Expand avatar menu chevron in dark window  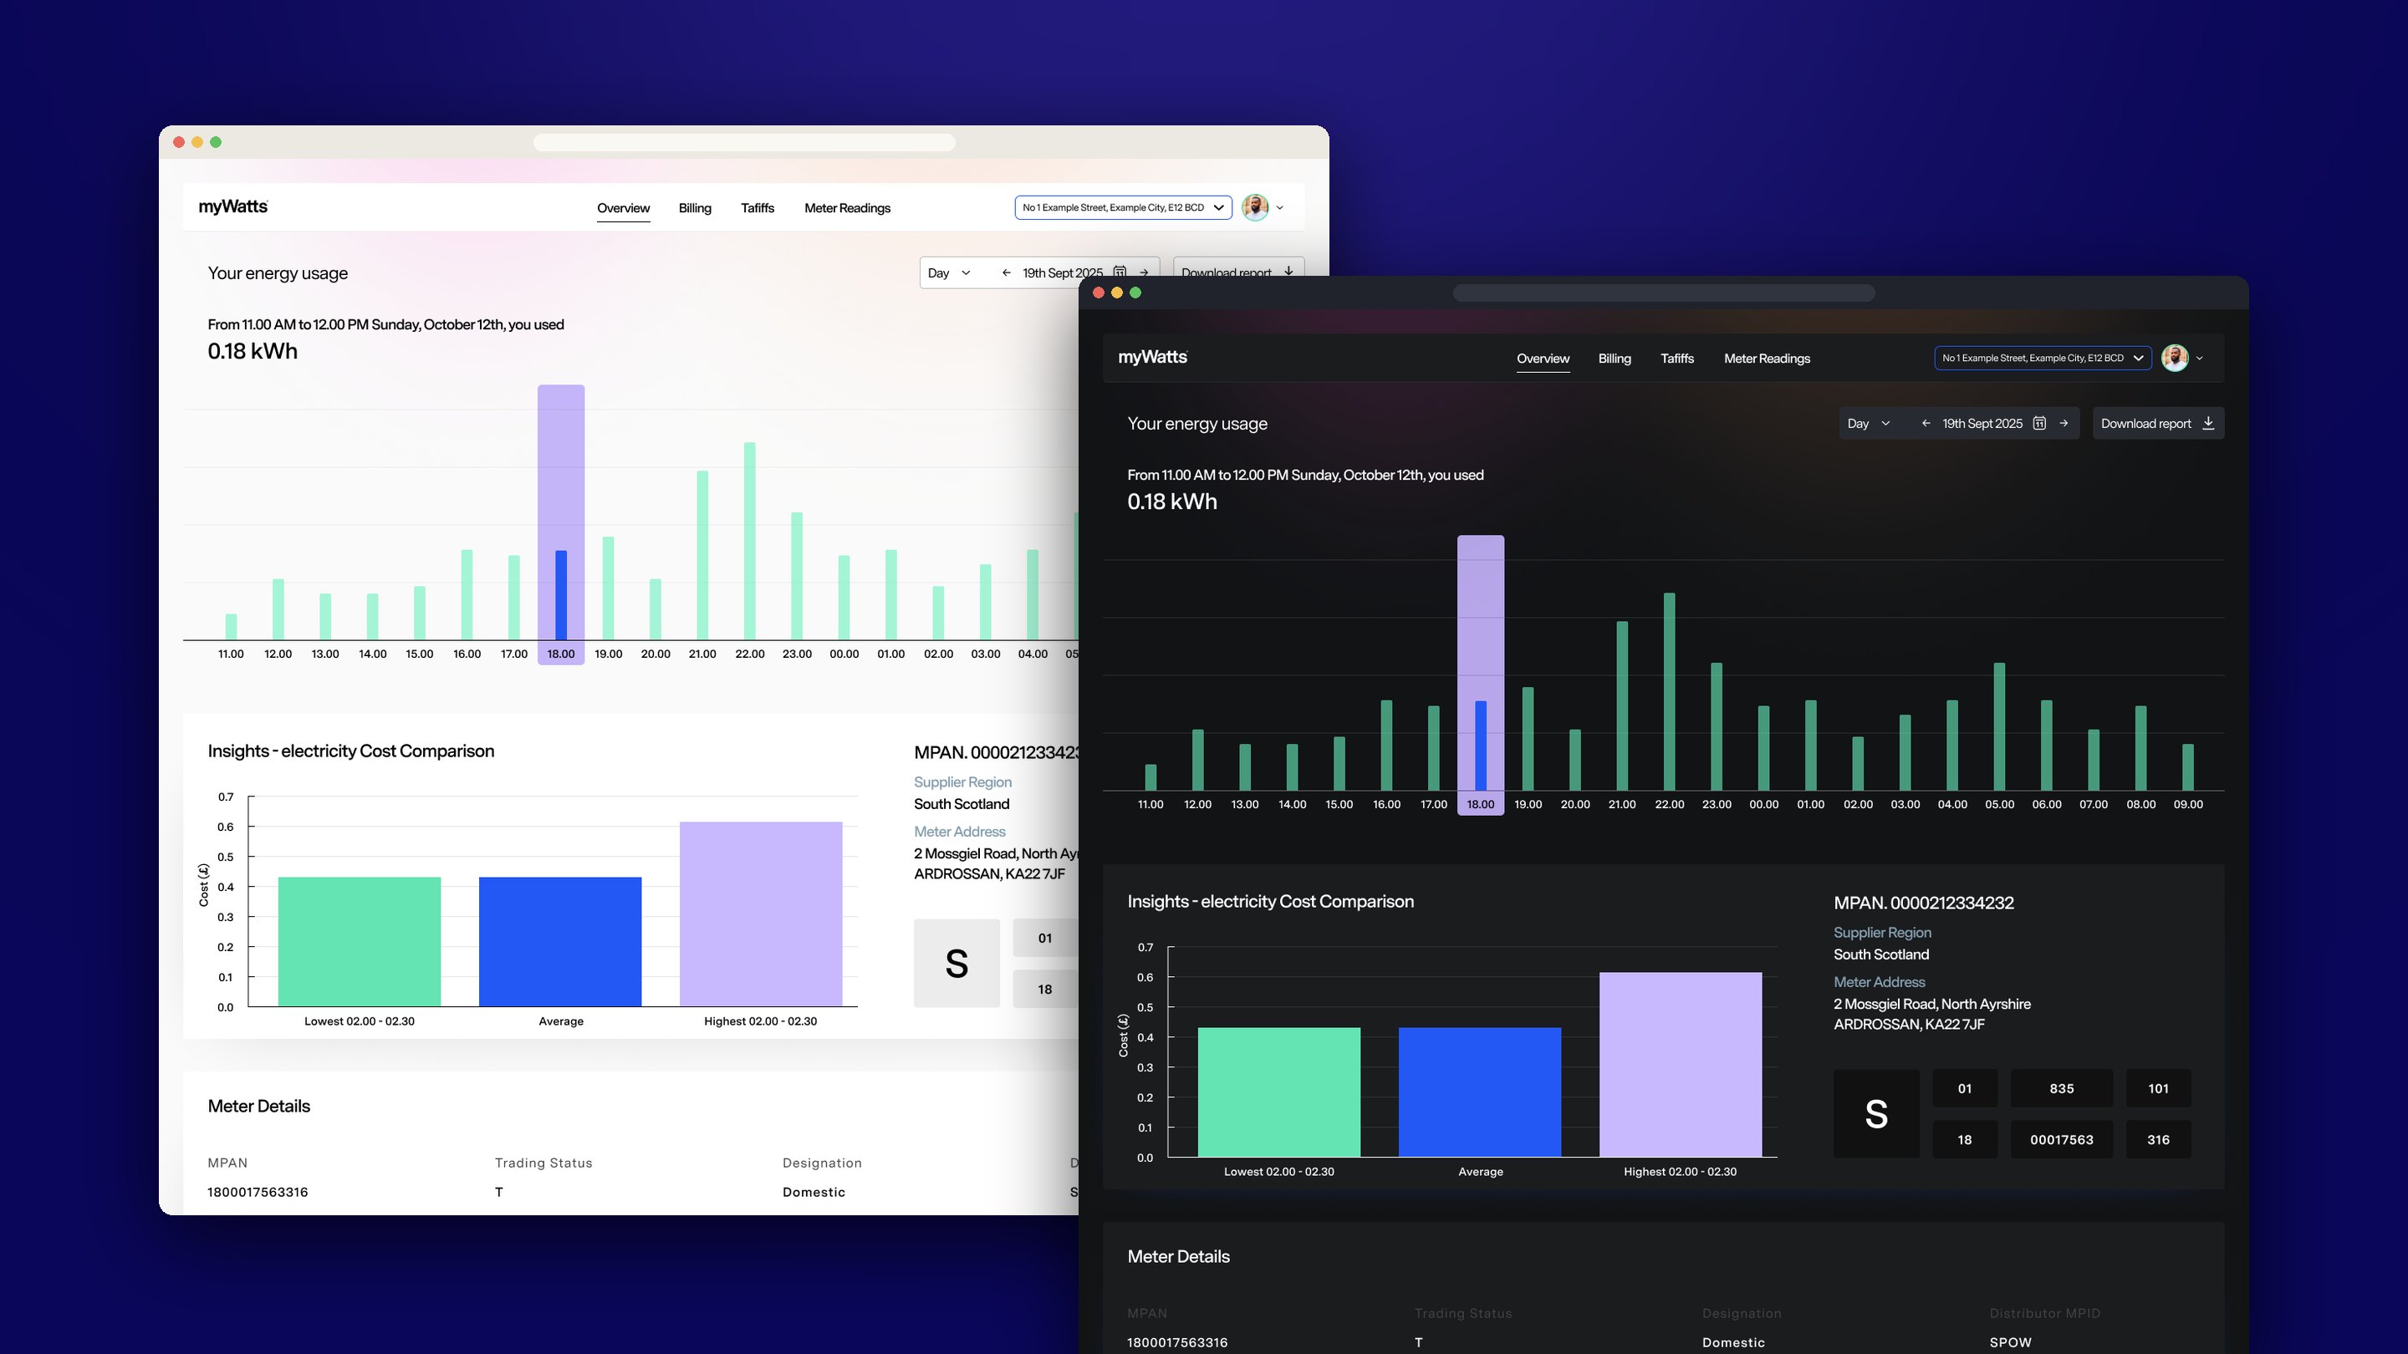tap(2200, 358)
